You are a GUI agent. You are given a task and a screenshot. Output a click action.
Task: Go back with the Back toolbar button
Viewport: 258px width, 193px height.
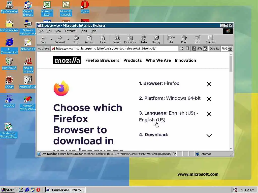[43, 39]
